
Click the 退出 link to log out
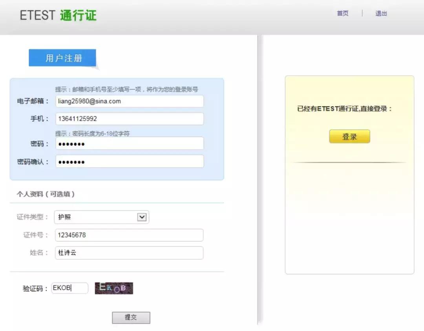tap(380, 13)
